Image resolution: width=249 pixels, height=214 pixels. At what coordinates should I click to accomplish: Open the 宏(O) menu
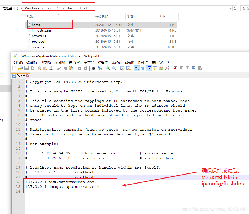[116, 63]
